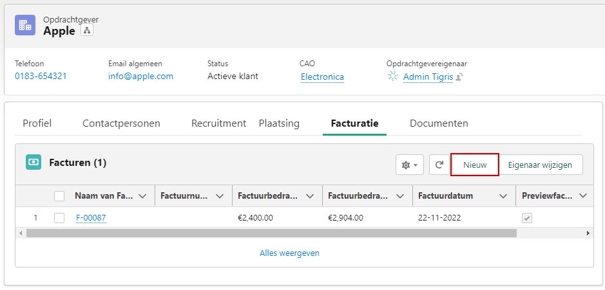The width and height of the screenshot is (605, 290).
Task: Click the 22-11-2022 date cell
Action: tap(439, 218)
